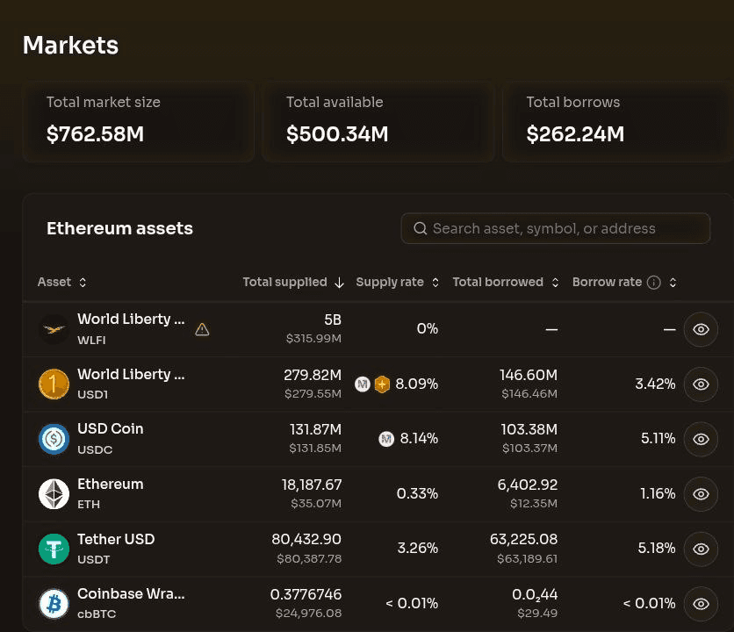This screenshot has width=734, height=632.
Task: Sort by Total borrowed column header
Action: click(x=506, y=282)
